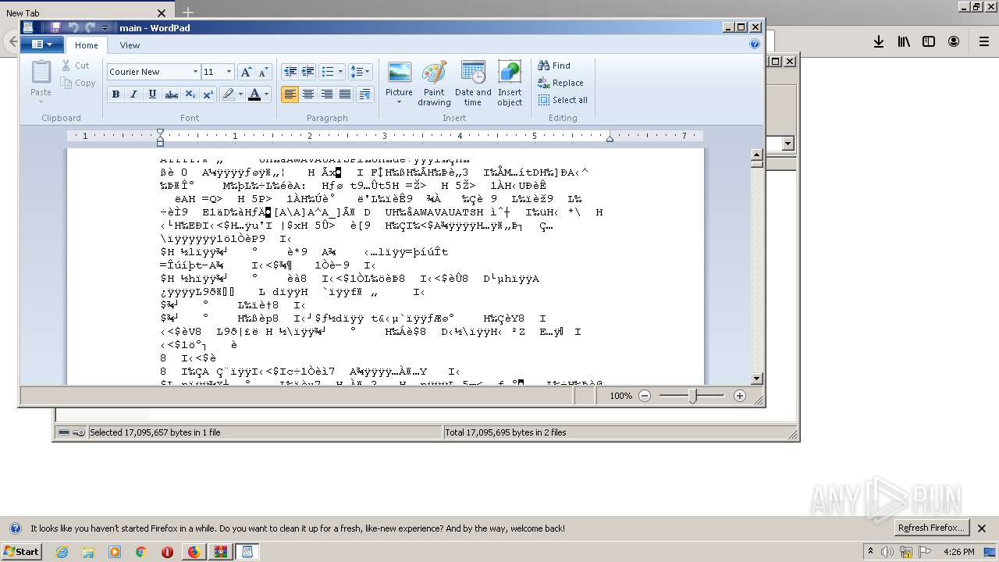Toggle Bold formatting
The height and width of the screenshot is (562, 999).
(116, 94)
